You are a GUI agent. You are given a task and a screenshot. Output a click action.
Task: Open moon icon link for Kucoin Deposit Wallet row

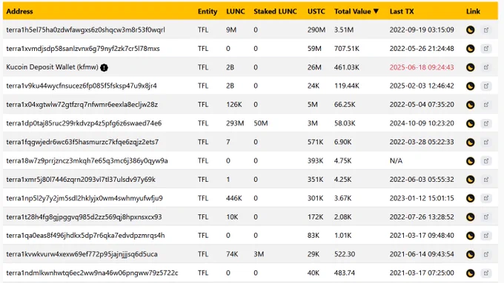coord(470,67)
